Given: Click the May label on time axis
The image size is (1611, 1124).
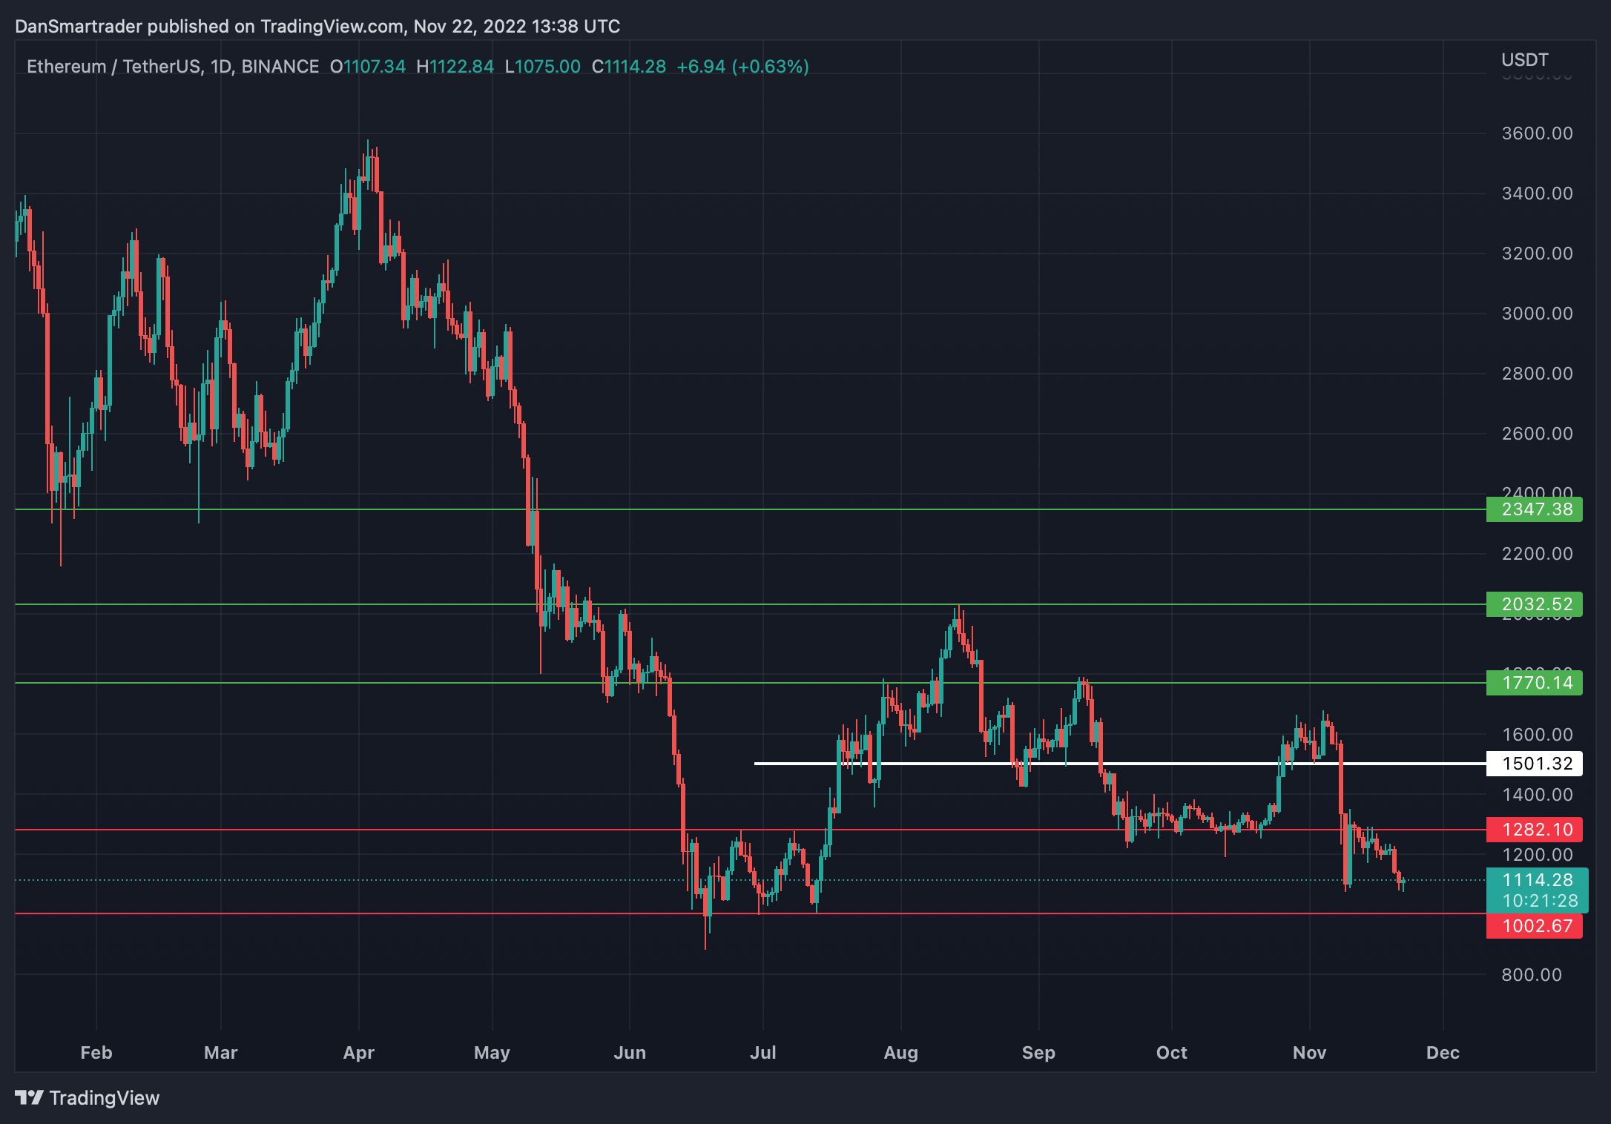Looking at the screenshot, I should [x=492, y=1053].
